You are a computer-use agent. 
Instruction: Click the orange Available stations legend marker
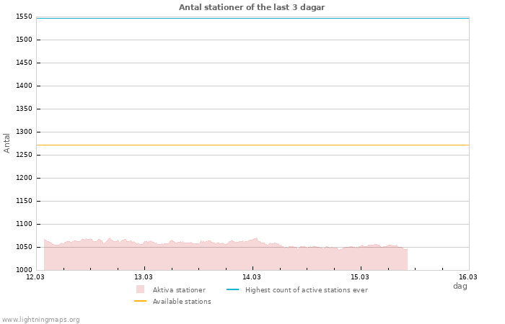[x=140, y=302]
